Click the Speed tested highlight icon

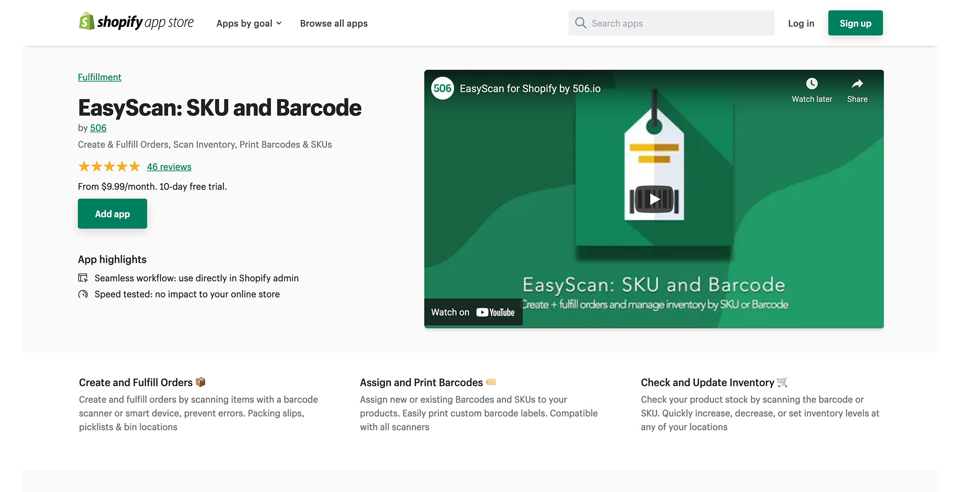(83, 294)
